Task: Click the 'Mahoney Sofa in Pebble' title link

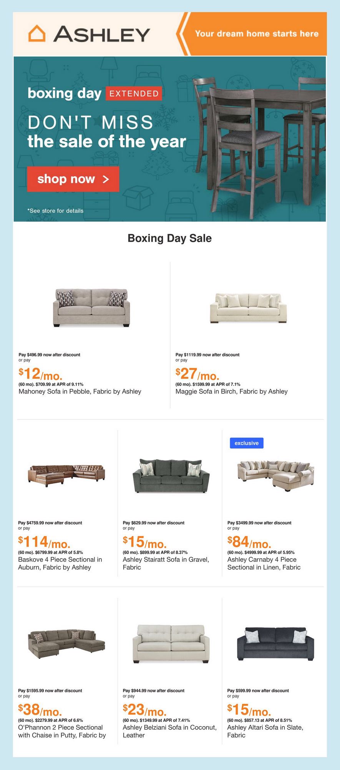Action: [x=80, y=392]
